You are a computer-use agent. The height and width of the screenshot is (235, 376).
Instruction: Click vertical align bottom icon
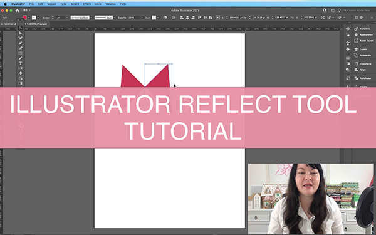pyautogui.click(x=211, y=18)
